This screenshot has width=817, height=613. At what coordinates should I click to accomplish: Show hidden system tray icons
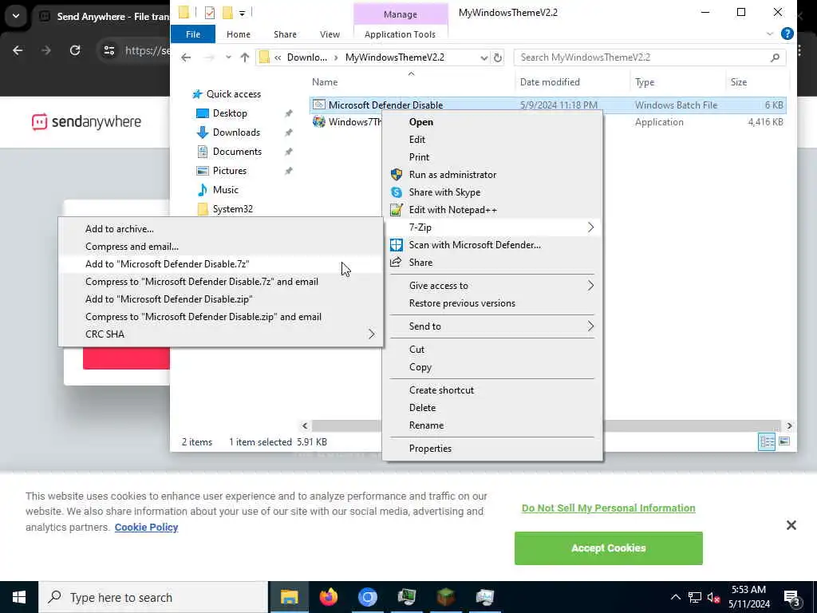click(x=675, y=597)
